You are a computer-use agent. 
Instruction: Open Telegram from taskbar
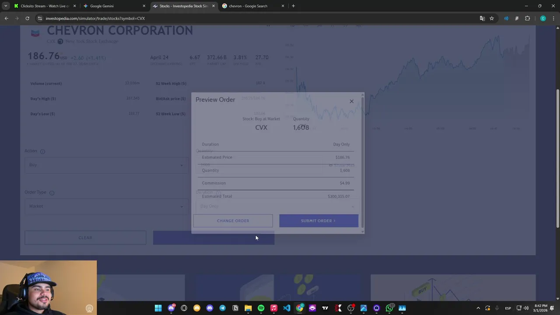pyautogui.click(x=222, y=308)
